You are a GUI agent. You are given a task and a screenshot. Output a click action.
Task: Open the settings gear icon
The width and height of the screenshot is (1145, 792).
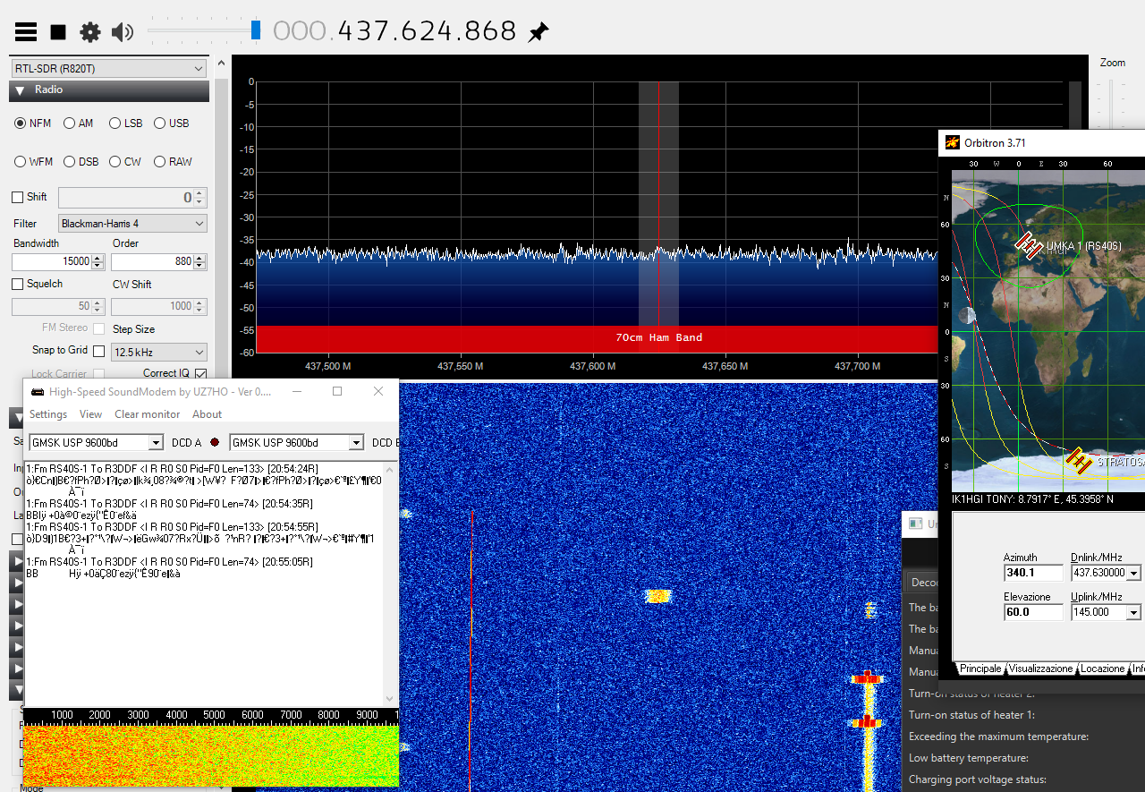90,32
